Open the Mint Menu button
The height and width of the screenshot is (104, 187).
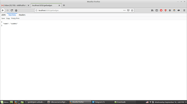pyautogui.click(x=5, y=102)
